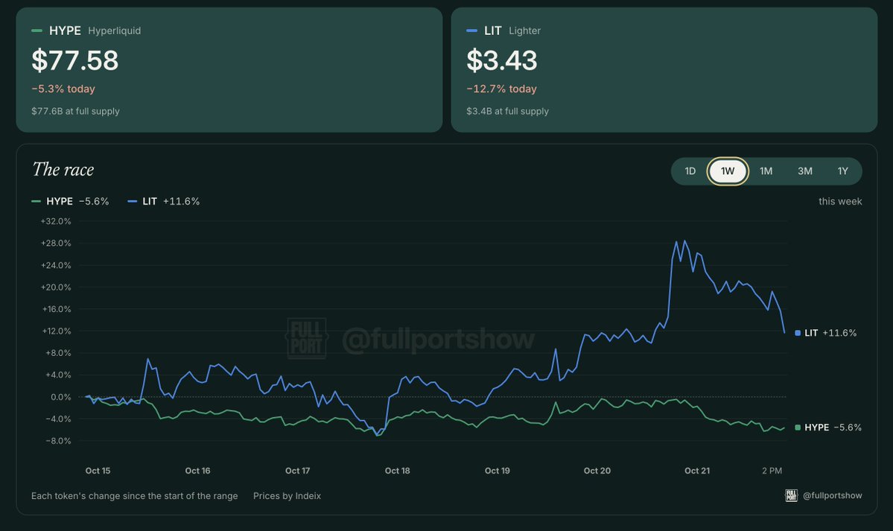Click the −8.0% y-axis label

tap(58, 441)
